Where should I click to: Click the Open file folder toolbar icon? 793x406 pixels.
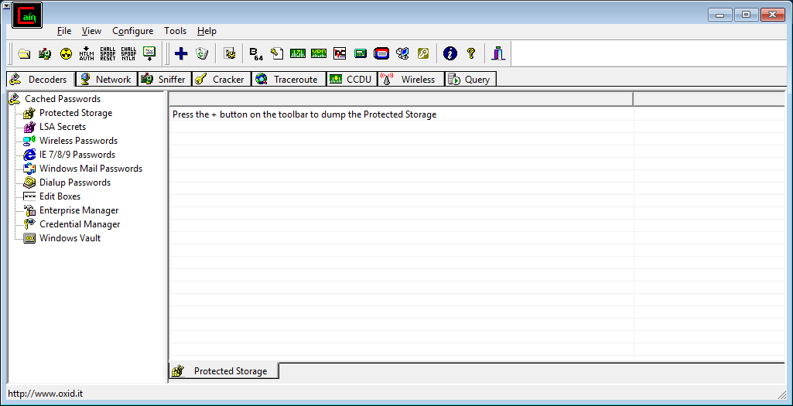24,53
